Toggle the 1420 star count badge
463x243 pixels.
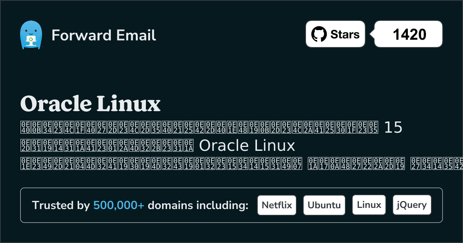tap(408, 34)
